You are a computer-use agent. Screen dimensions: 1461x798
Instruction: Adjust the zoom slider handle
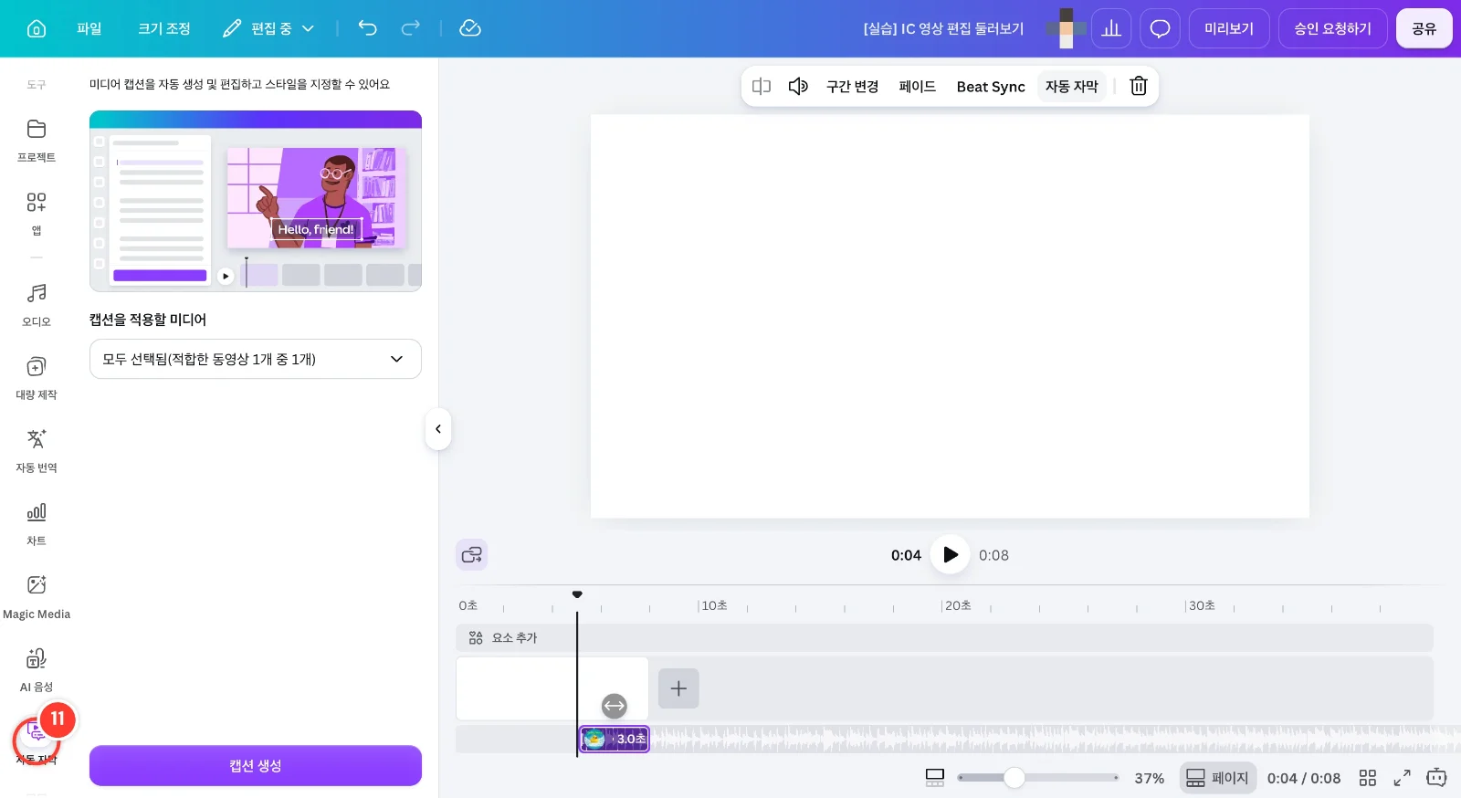click(1014, 778)
